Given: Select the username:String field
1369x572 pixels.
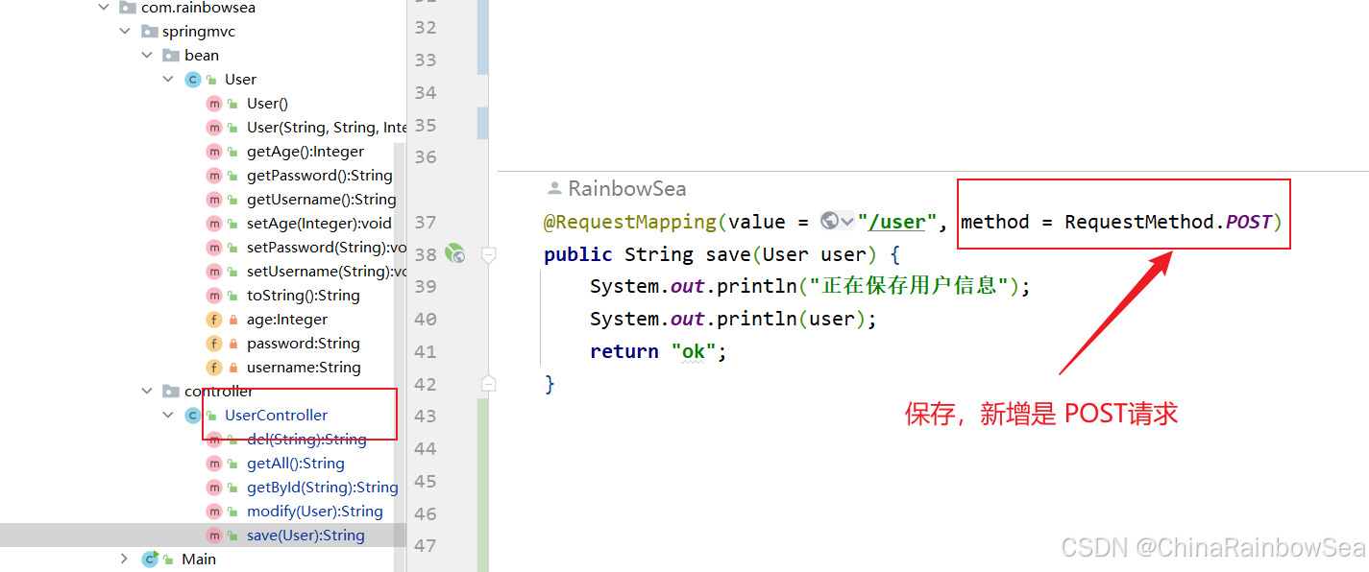Looking at the screenshot, I should [304, 368].
